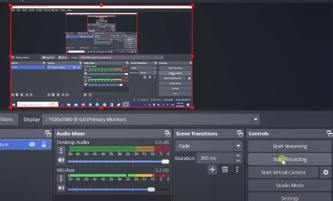
Task: Click the 'Duration' label
Action: pyautogui.click(x=185, y=158)
